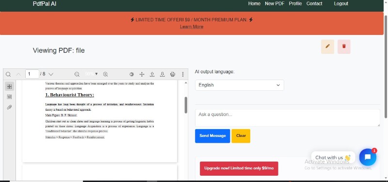Image resolution: width=388 pixels, height=182 pixels.
Task: Show bookmarks panel in viewer sidebar
Action: (9, 97)
